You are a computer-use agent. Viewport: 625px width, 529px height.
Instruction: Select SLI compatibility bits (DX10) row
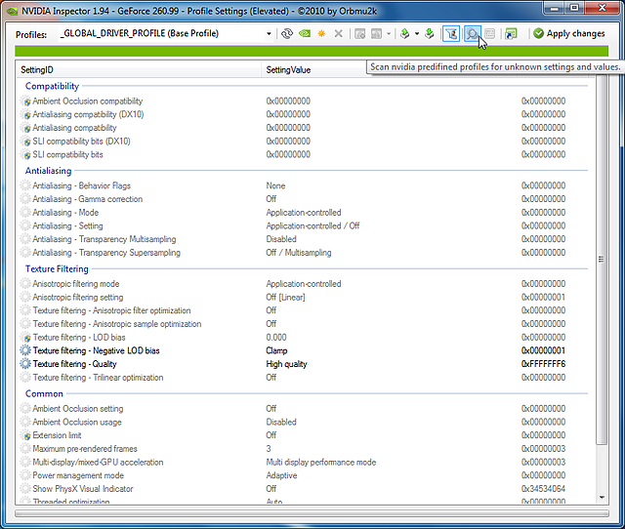tap(303, 141)
